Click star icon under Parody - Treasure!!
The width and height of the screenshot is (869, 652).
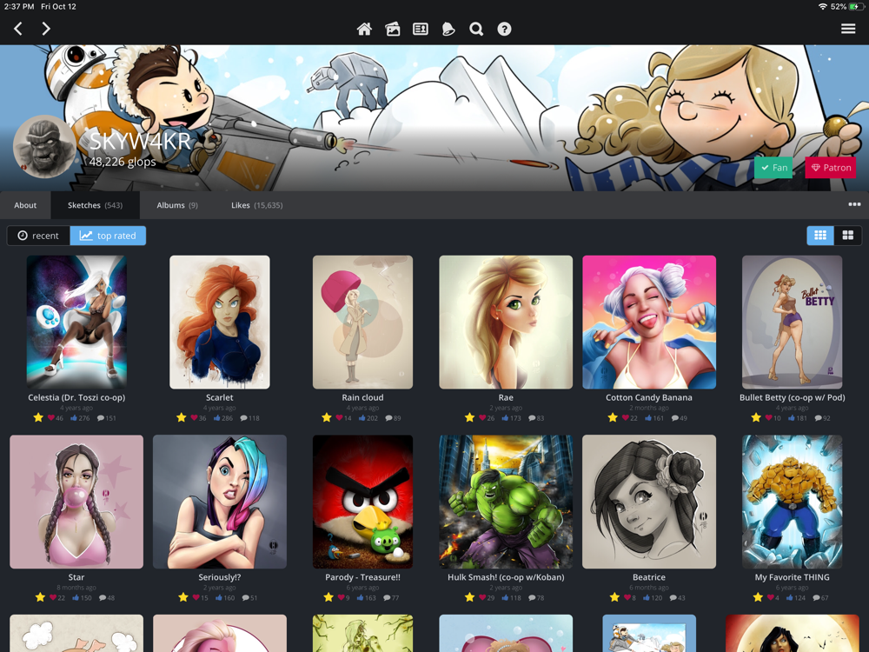point(328,597)
